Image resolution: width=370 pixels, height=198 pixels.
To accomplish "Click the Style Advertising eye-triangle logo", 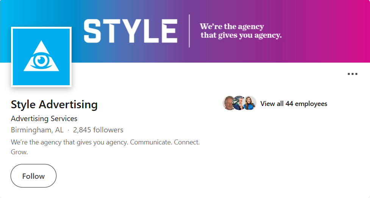I will click(41, 57).
